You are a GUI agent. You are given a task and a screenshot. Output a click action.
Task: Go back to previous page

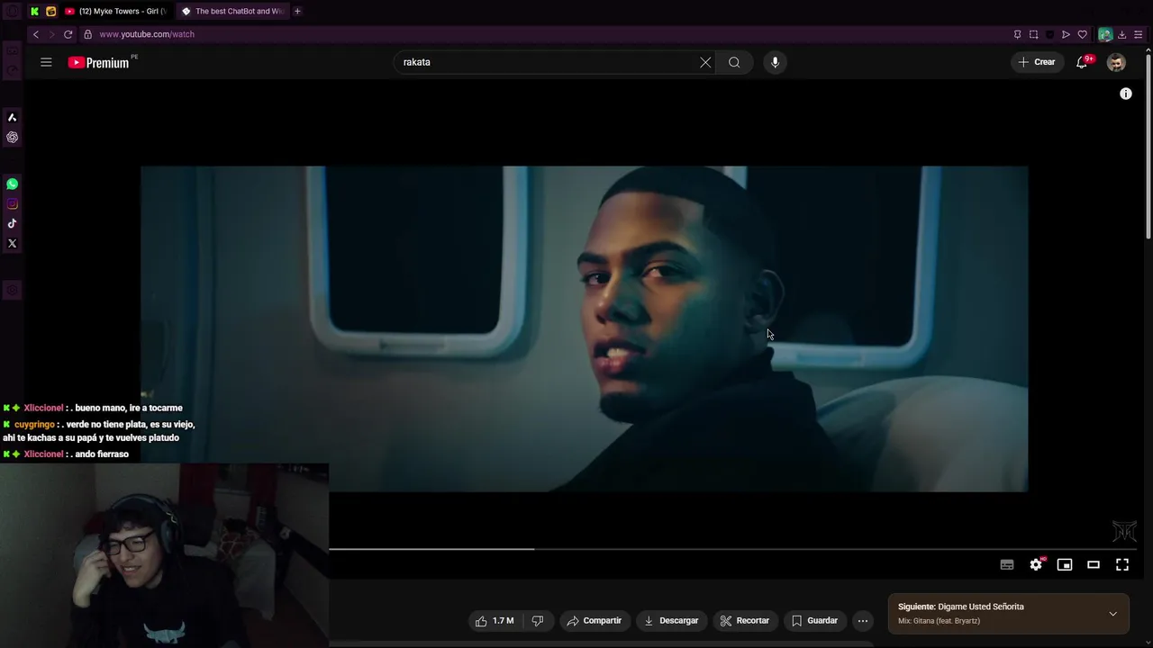[35, 34]
